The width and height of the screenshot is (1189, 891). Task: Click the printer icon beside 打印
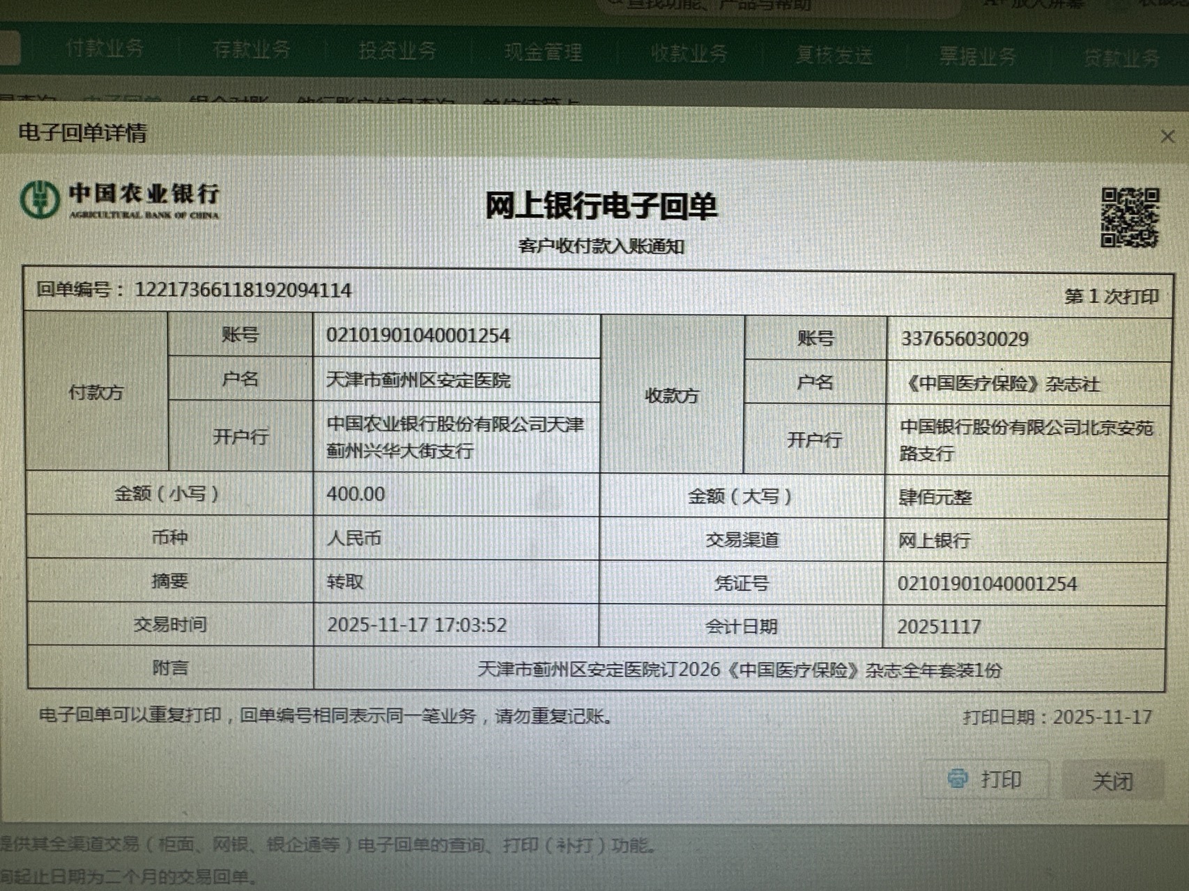pos(958,778)
